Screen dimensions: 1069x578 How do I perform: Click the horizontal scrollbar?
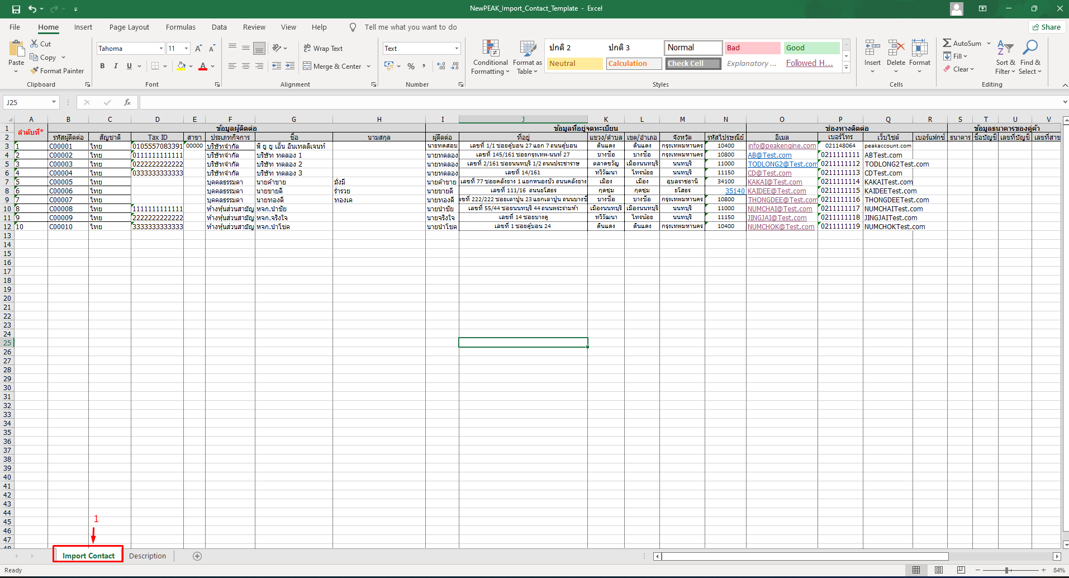pyautogui.click(x=805, y=556)
